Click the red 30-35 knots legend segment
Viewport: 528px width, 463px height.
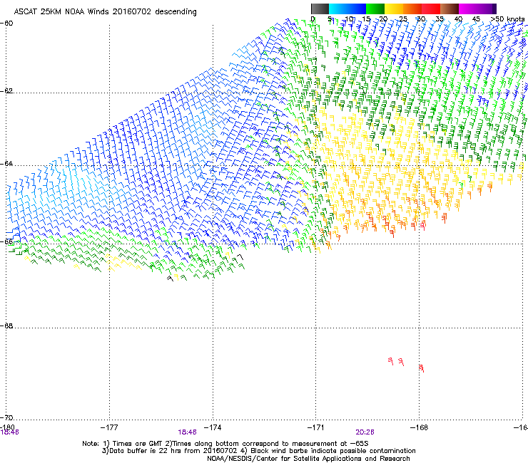click(431, 9)
